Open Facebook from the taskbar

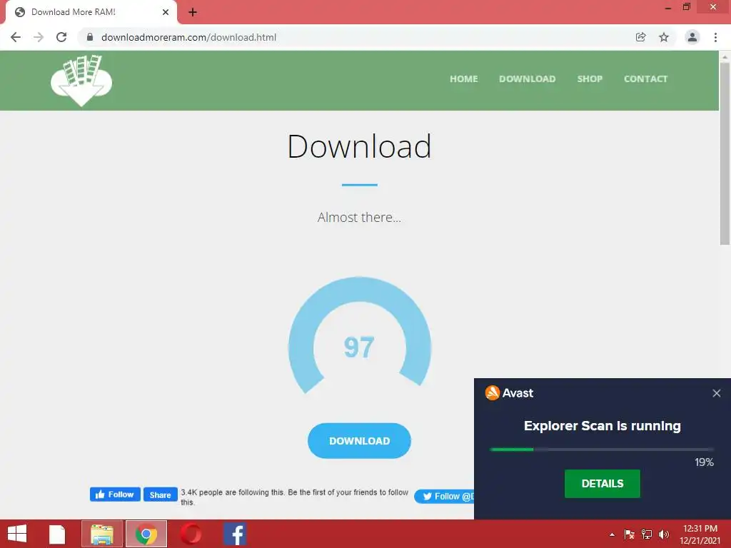tap(235, 534)
